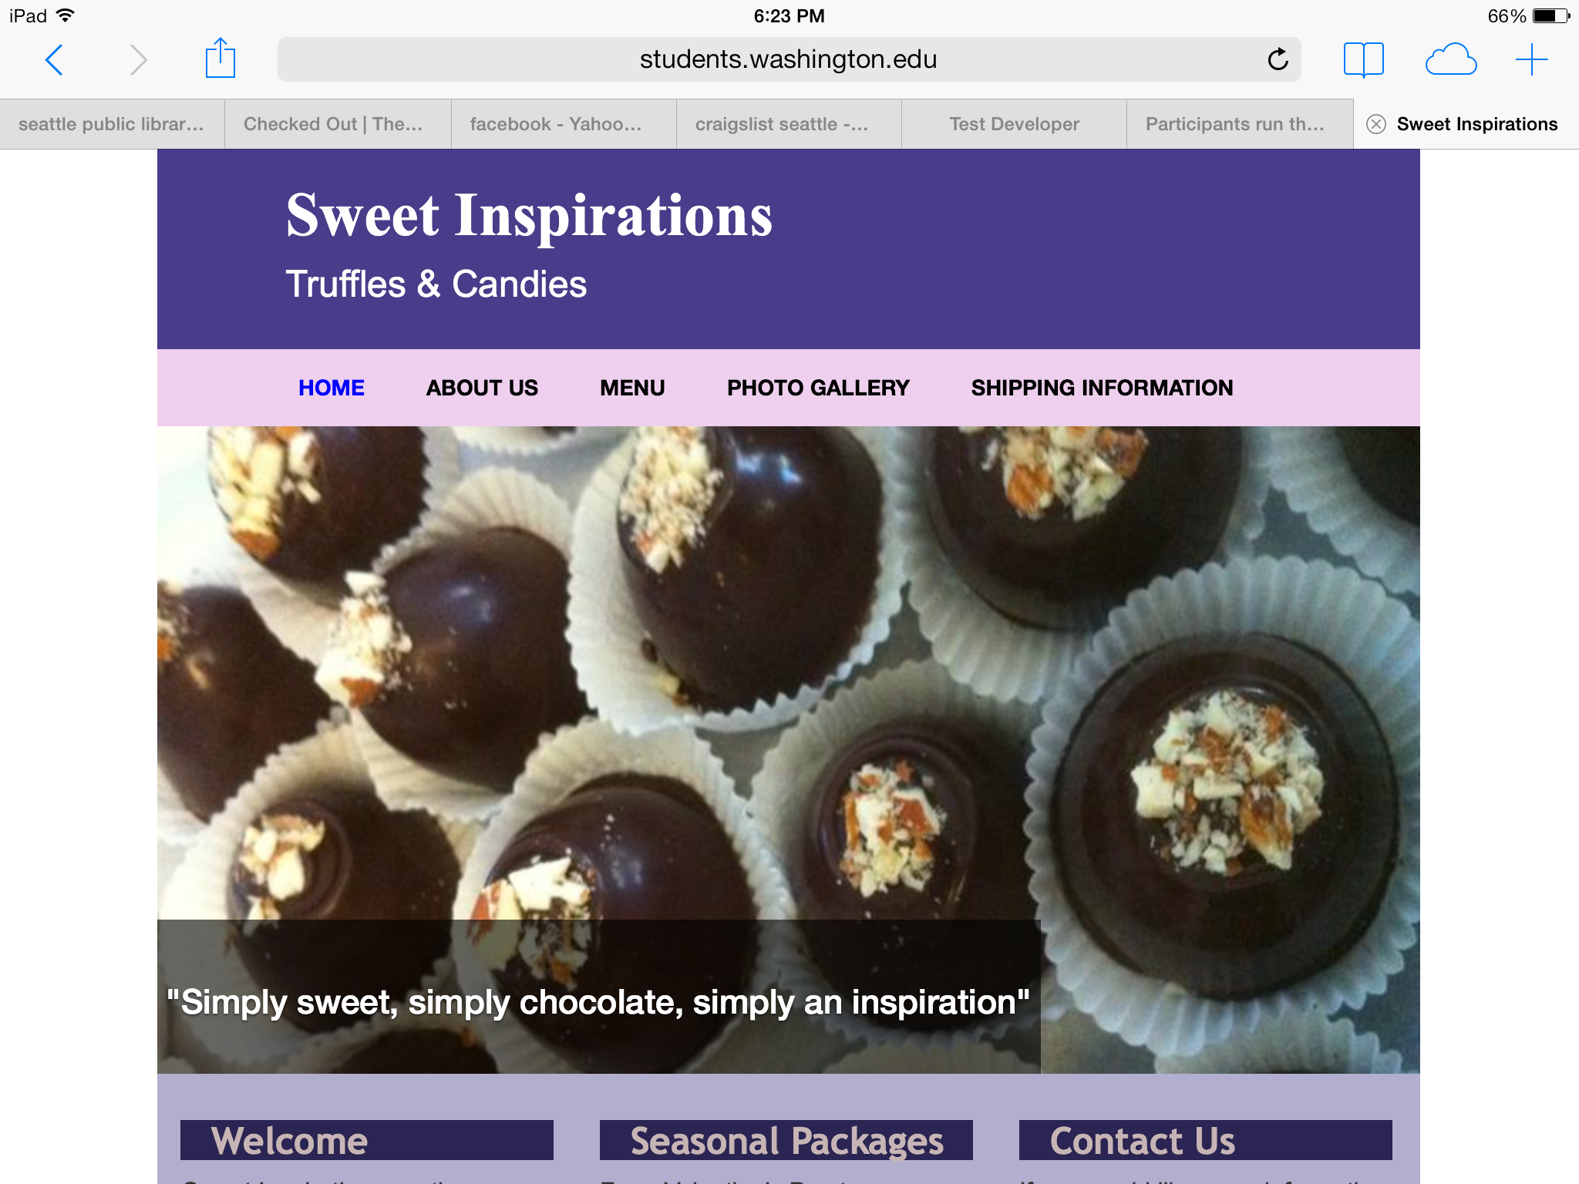Go to the HOME nav link
The image size is (1579, 1184).
tap(332, 388)
